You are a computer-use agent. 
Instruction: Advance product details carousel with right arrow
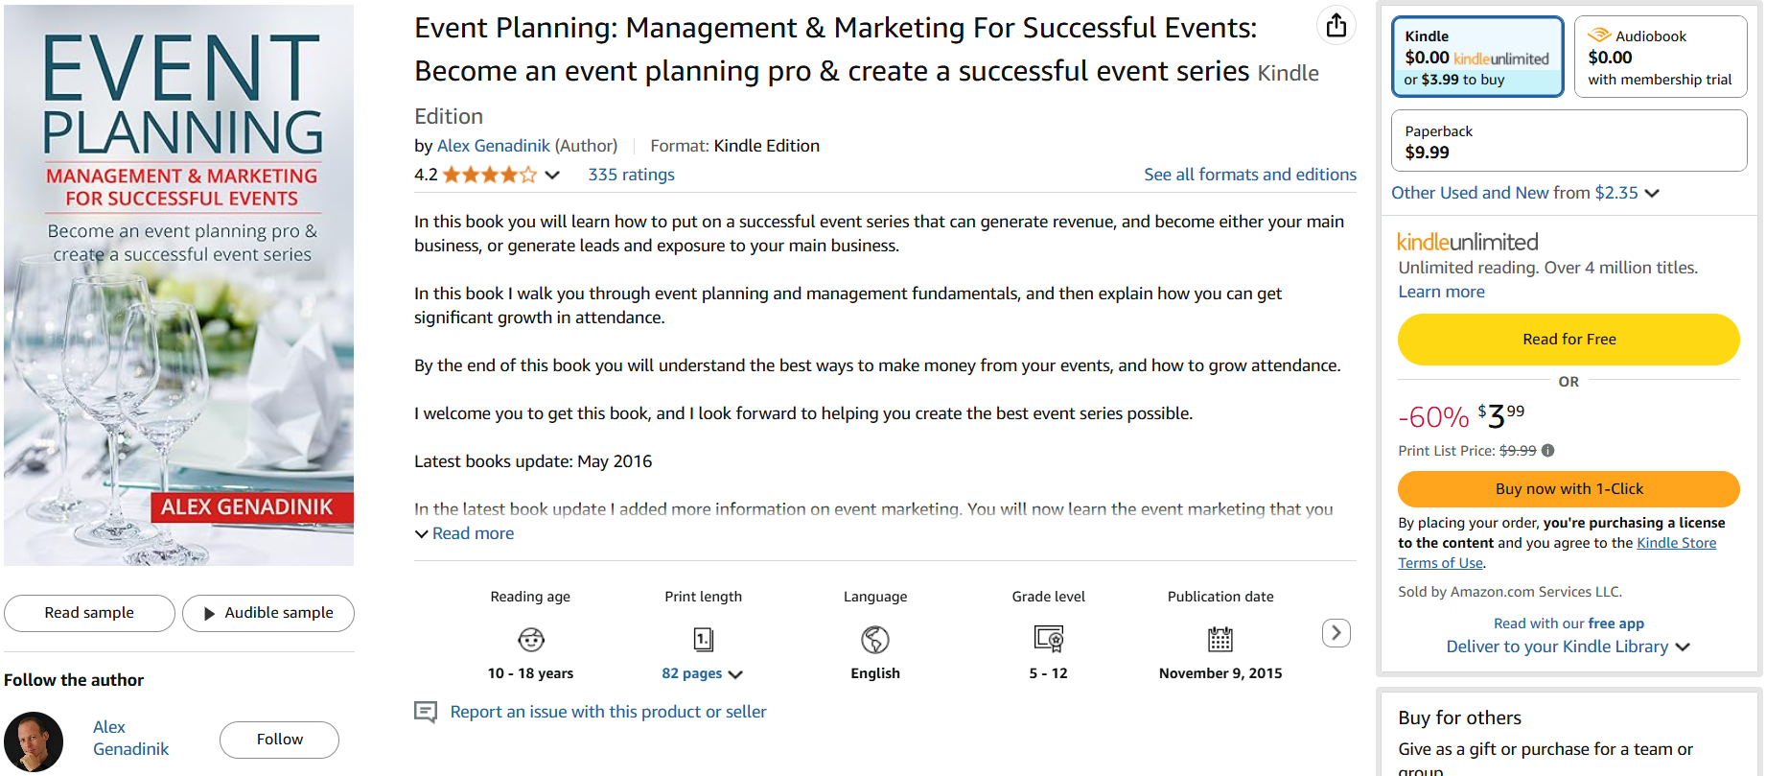coord(1336,633)
